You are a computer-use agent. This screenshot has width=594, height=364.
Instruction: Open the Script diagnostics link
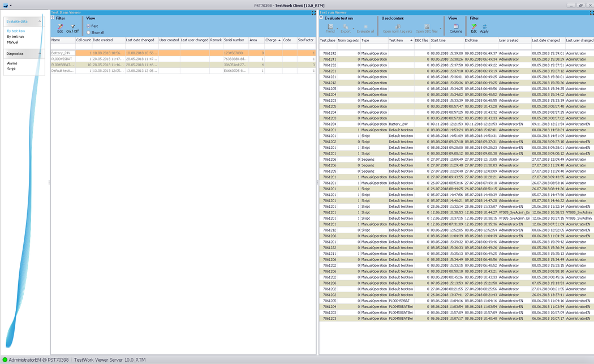(x=11, y=69)
